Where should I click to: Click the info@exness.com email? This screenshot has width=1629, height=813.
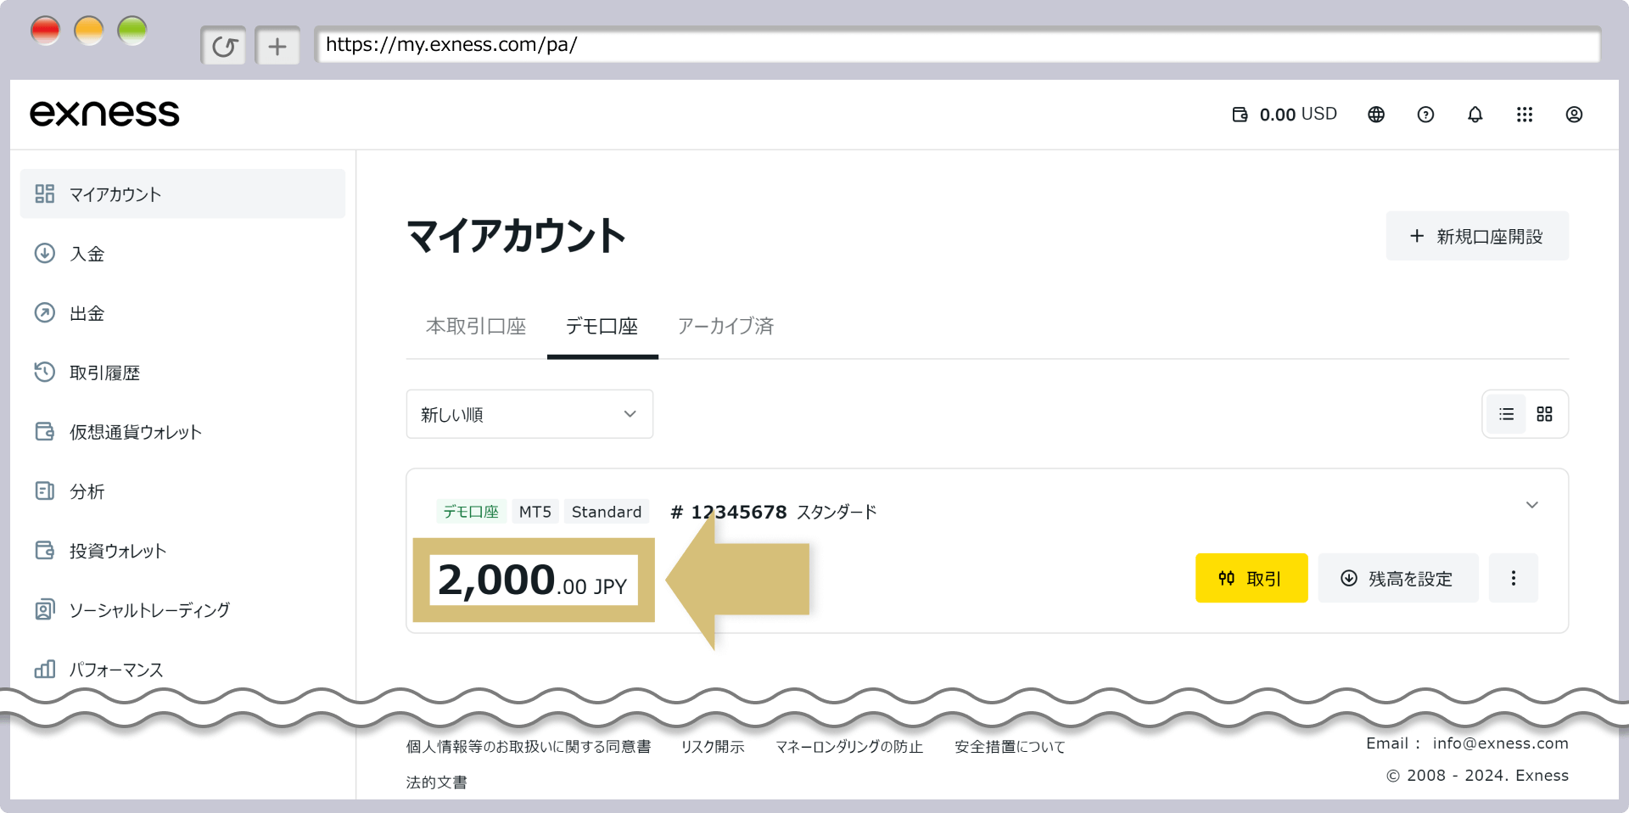[x=1500, y=743]
